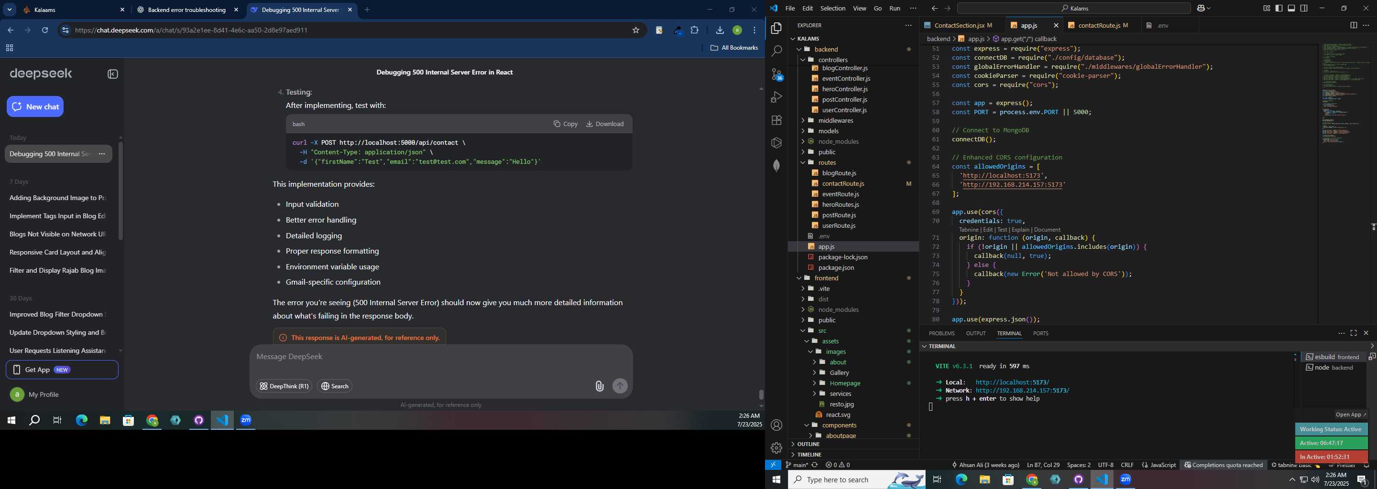Open the Copilot menu in VS Code title bar

pyautogui.click(x=1204, y=9)
